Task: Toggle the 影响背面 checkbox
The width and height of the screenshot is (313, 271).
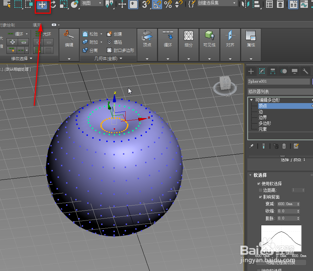Action: 260,197
